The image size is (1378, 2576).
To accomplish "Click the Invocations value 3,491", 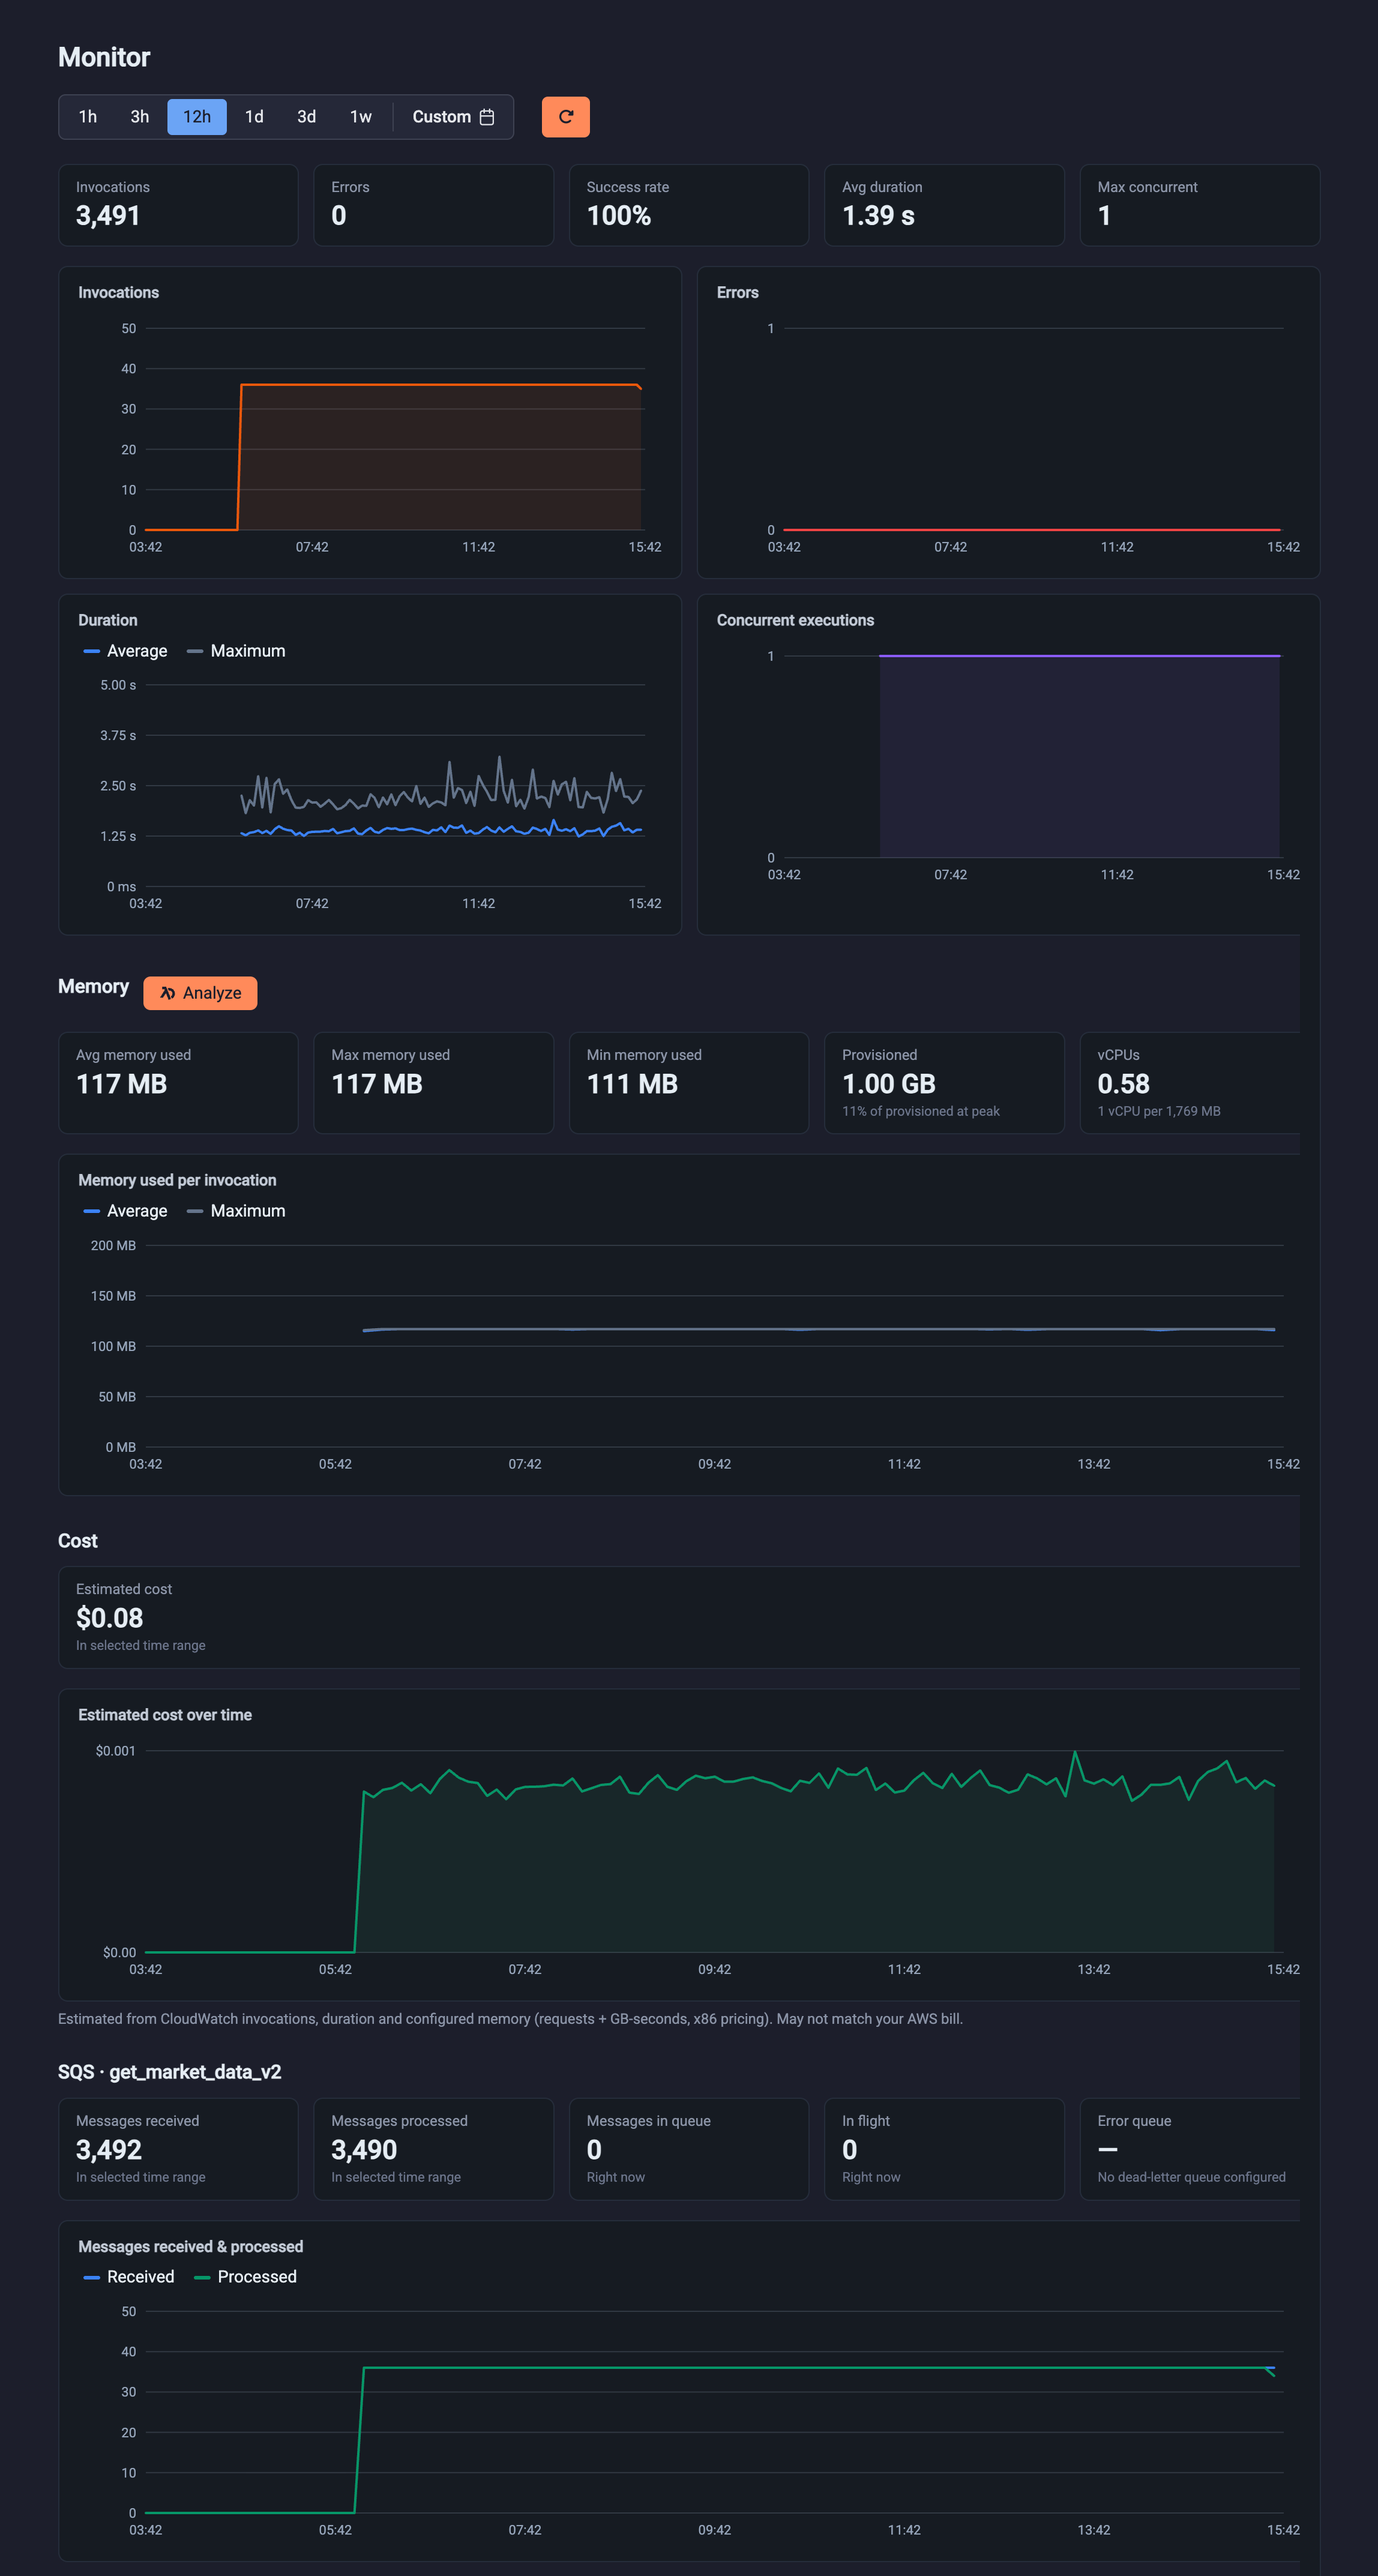I will point(108,216).
